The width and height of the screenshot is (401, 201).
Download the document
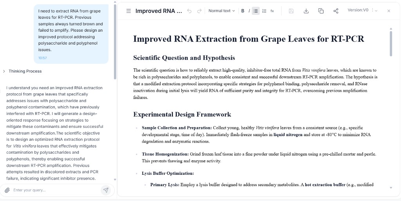tap(306, 11)
